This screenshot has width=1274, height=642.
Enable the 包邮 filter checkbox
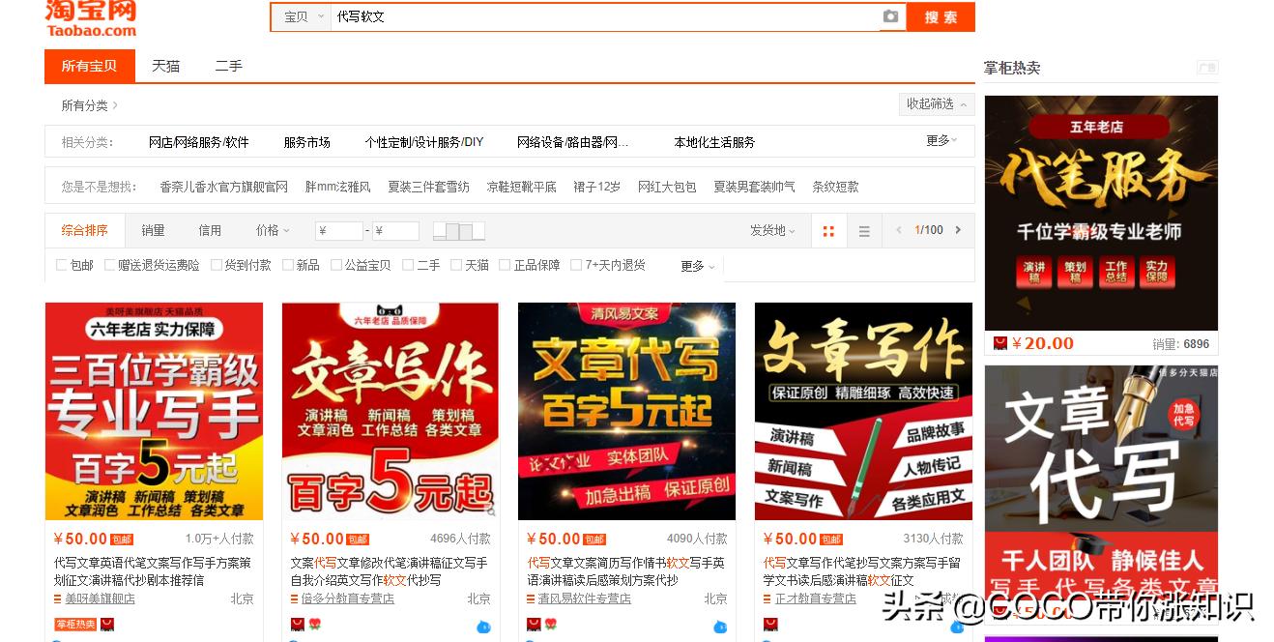62,264
